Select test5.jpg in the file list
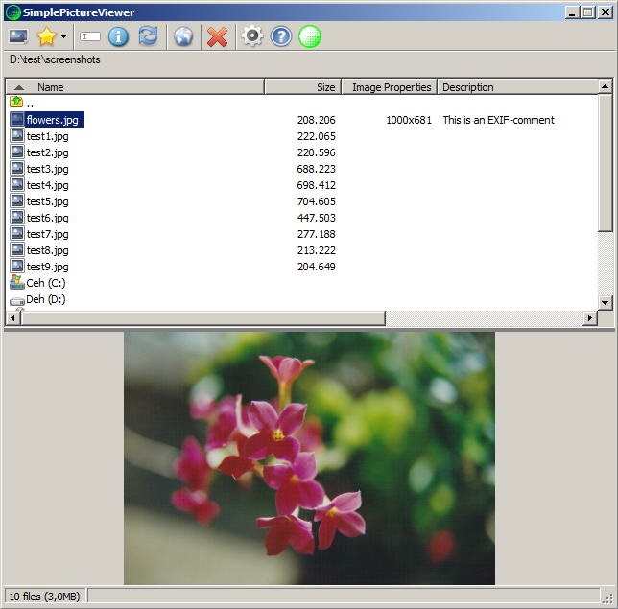Screen dimensions: 618x609 click(x=47, y=201)
